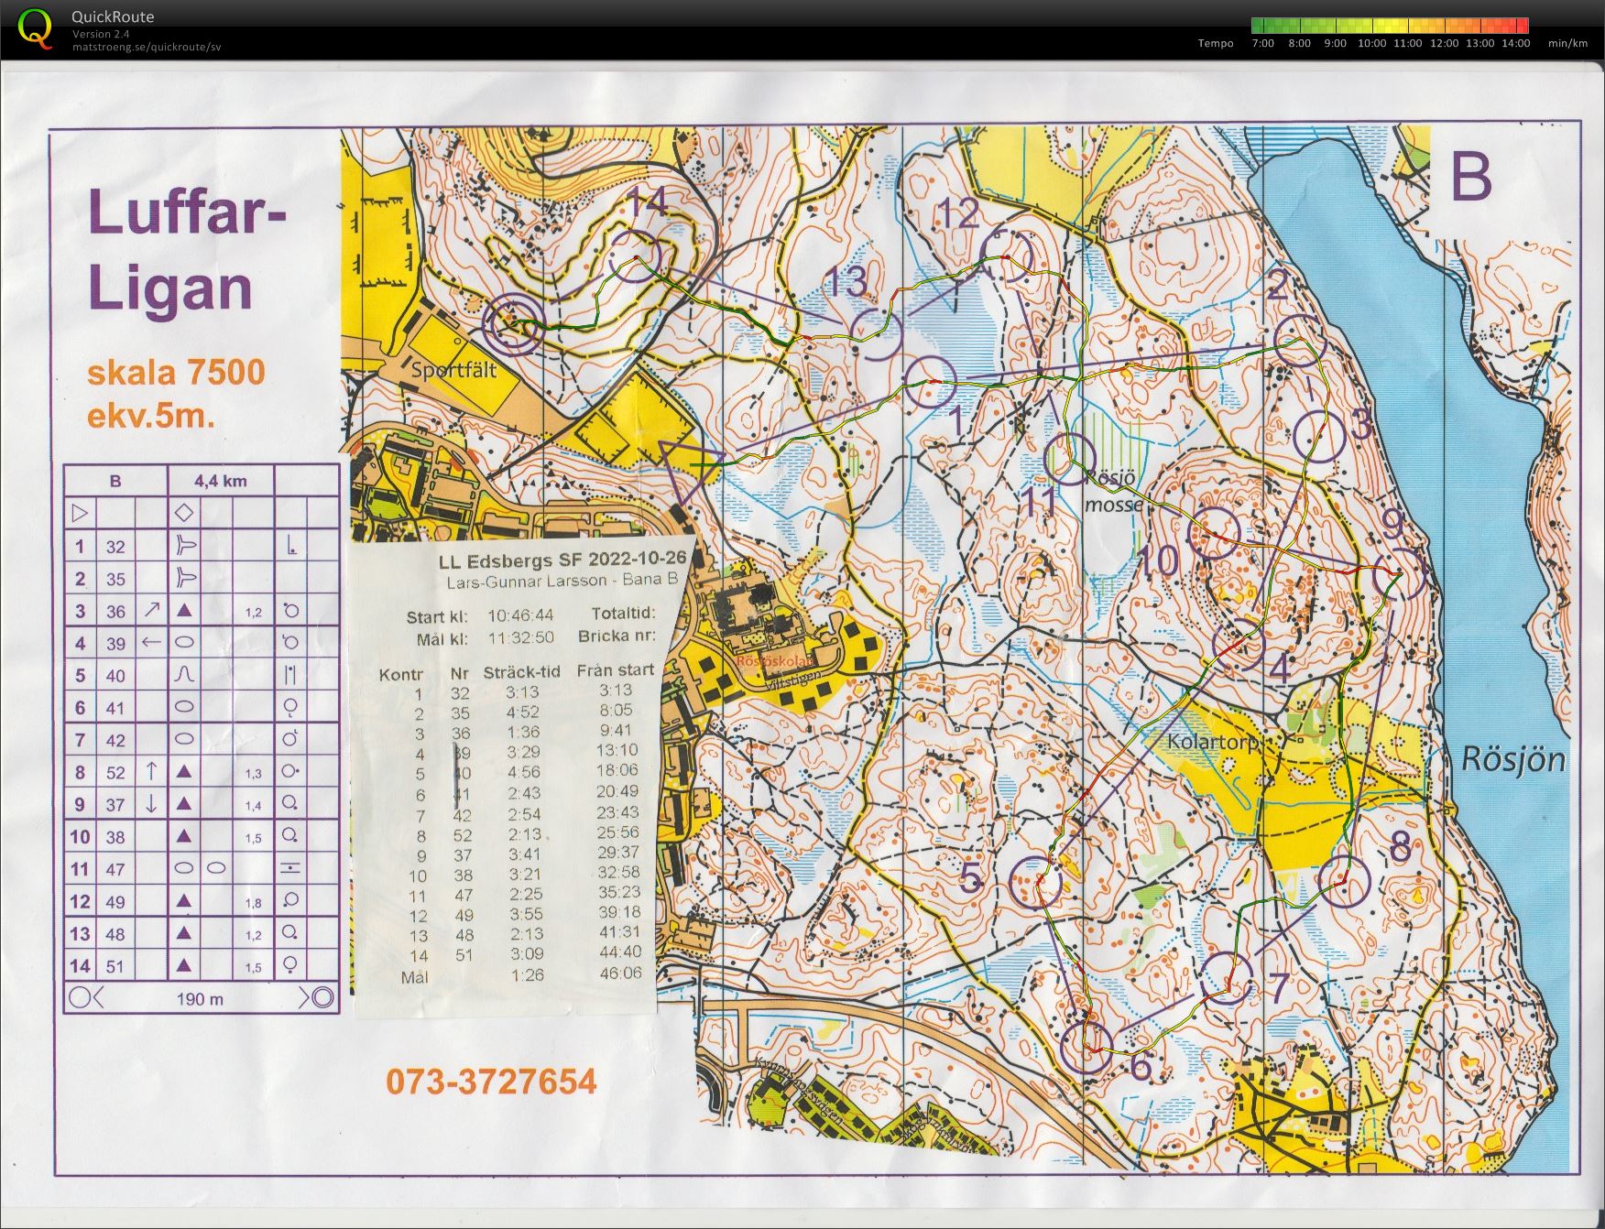Image resolution: width=1605 pixels, height=1229 pixels.
Task: Click the '10:00' tempo scale value
Action: pyautogui.click(x=1371, y=43)
